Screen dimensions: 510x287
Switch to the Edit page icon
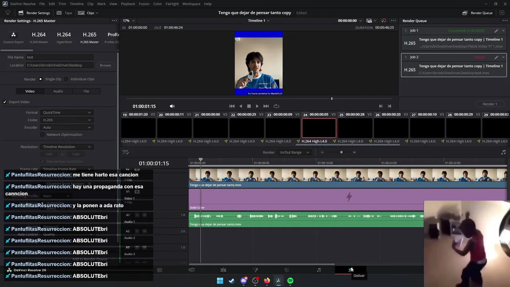point(223,270)
